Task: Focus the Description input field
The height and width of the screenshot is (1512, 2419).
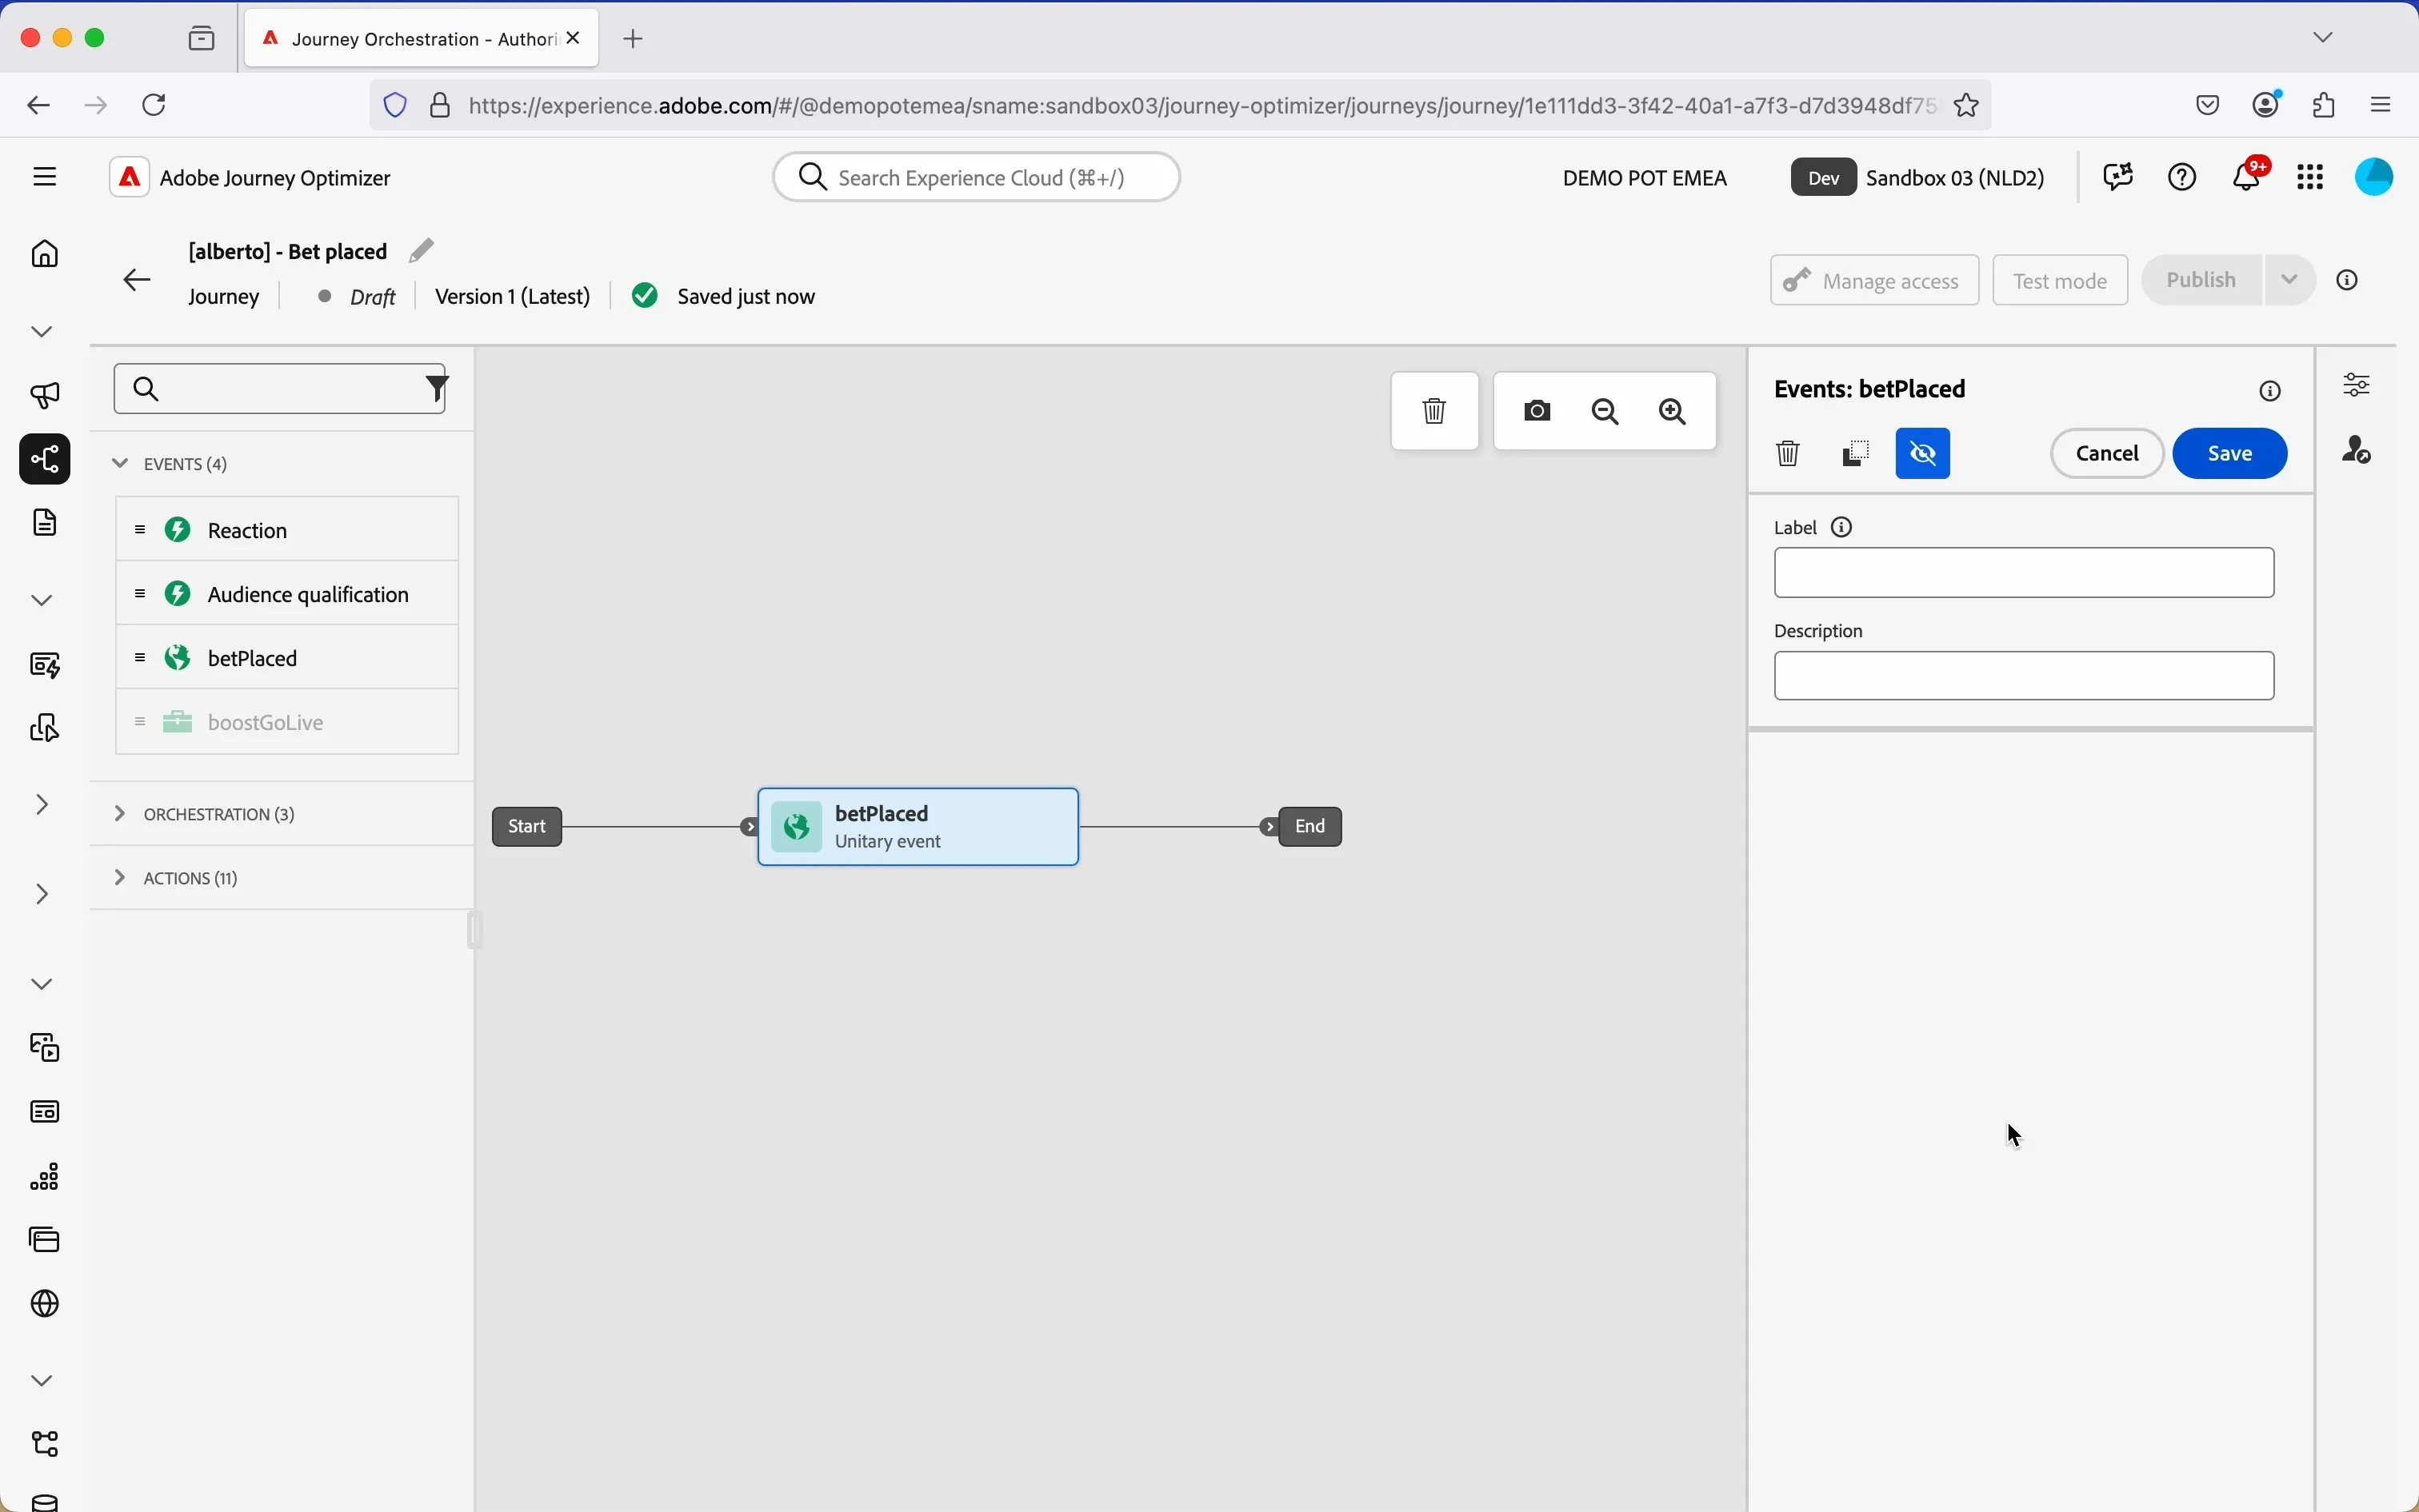Action: click(2023, 676)
